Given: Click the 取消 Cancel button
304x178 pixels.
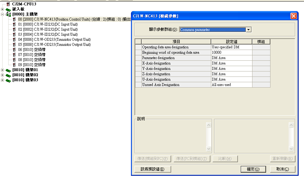Looking at the screenshot, I should 282,169.
